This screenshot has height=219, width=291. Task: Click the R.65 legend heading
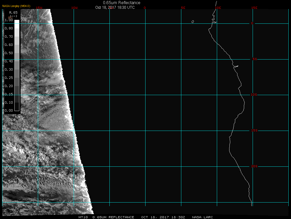(x=13, y=12)
